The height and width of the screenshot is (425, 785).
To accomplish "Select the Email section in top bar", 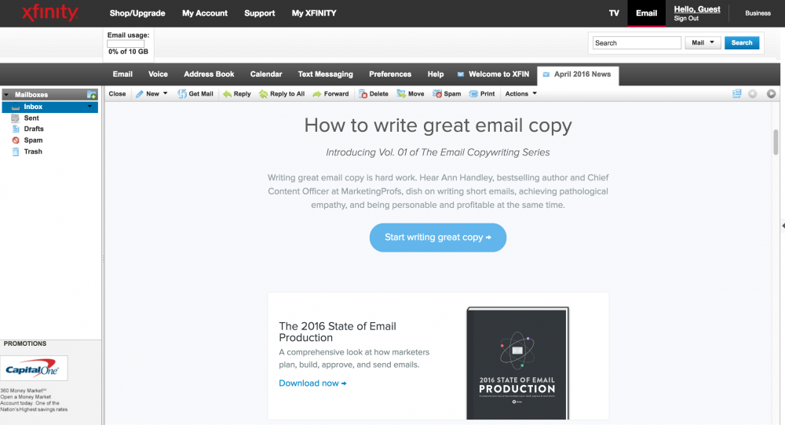I will [x=646, y=13].
